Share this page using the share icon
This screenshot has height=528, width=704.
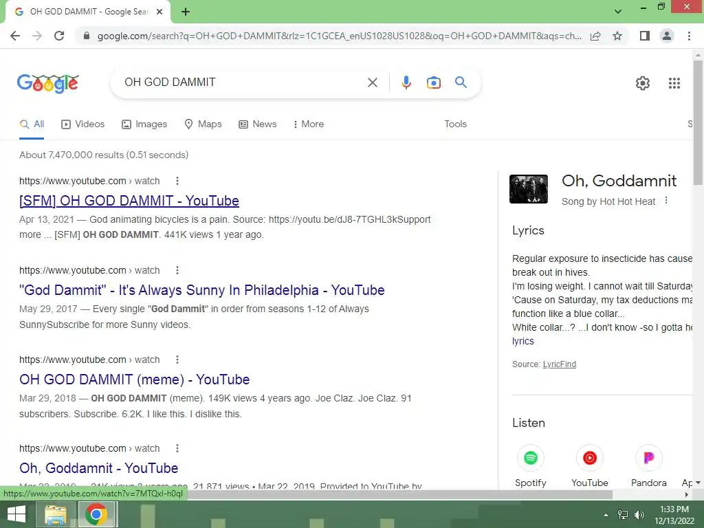coord(595,36)
